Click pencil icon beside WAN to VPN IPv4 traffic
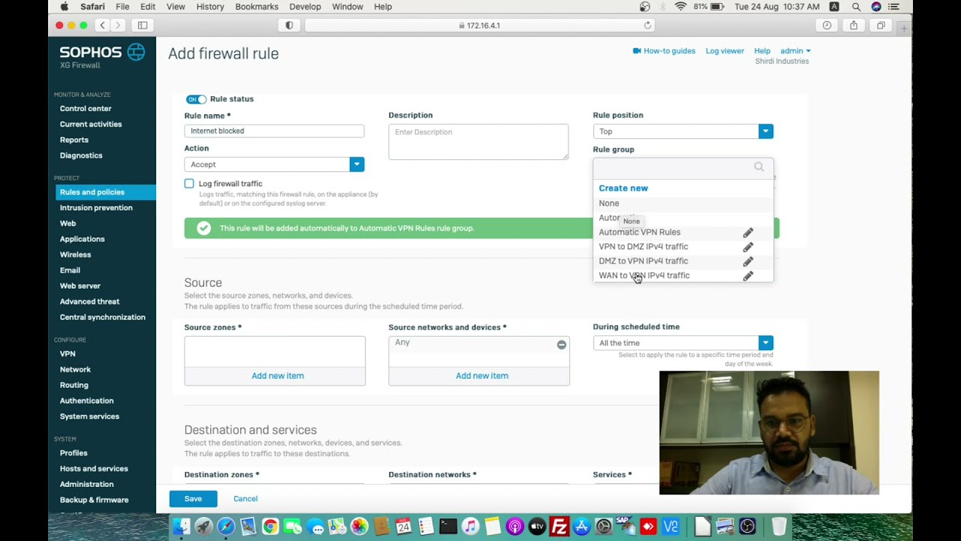 [748, 276]
